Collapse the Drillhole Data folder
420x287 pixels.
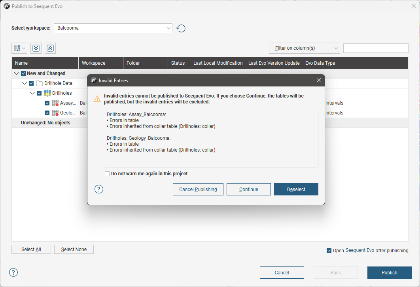pyautogui.click(x=25, y=83)
